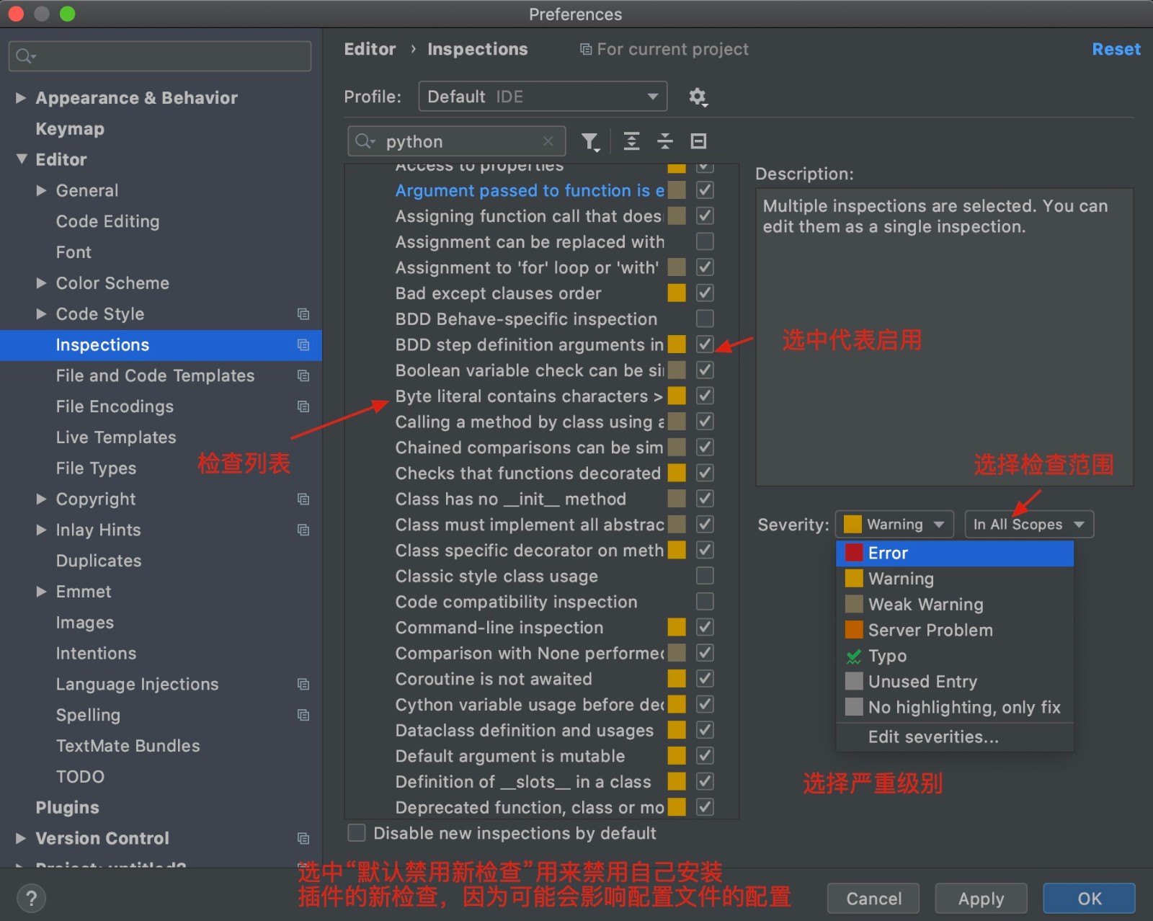Image resolution: width=1153 pixels, height=921 pixels.
Task: Click the Expand All toolbar icon
Action: 631,141
